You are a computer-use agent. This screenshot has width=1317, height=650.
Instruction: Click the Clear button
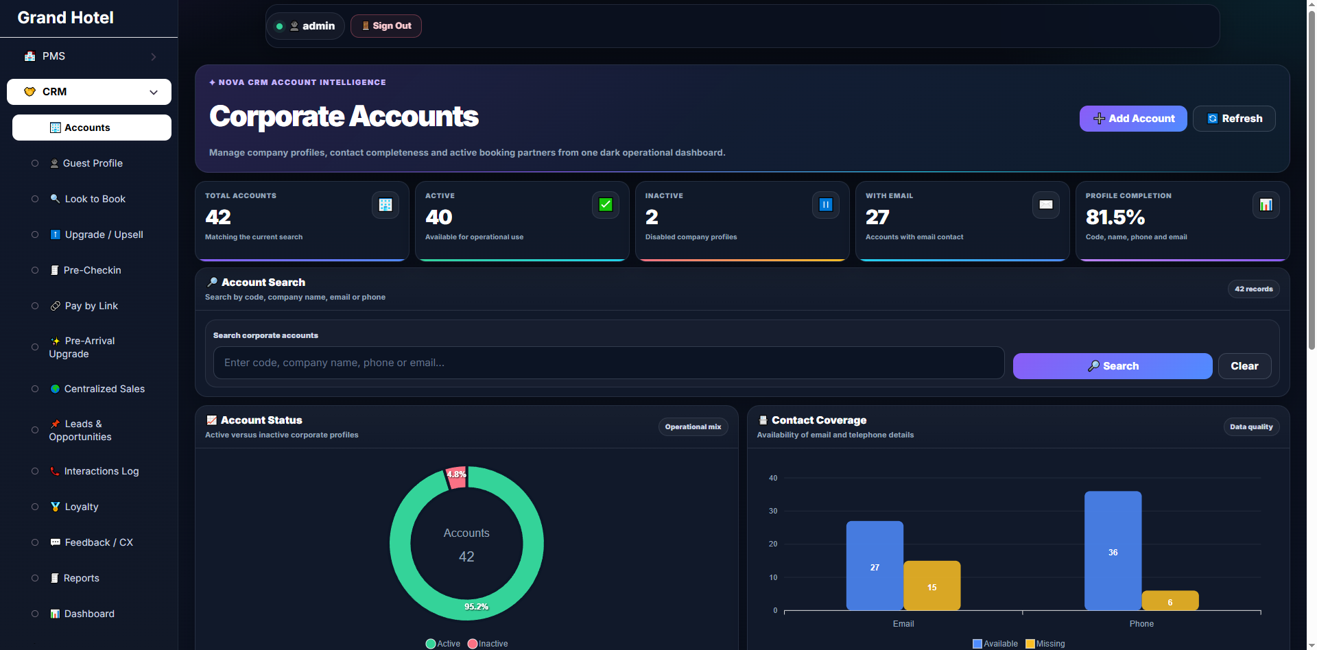click(x=1244, y=366)
